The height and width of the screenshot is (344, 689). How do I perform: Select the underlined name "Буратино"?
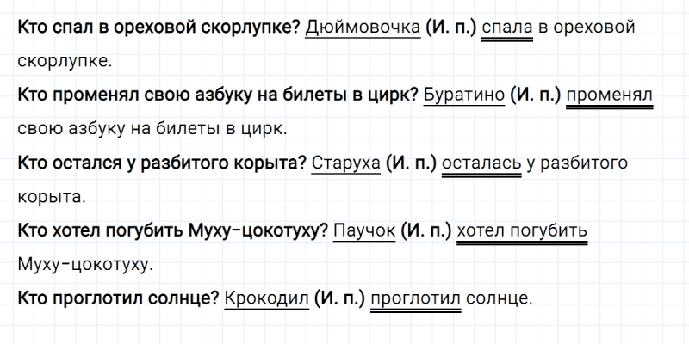point(465,95)
